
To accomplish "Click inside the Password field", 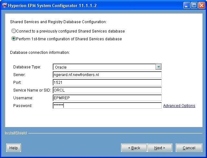I will point(107,106).
